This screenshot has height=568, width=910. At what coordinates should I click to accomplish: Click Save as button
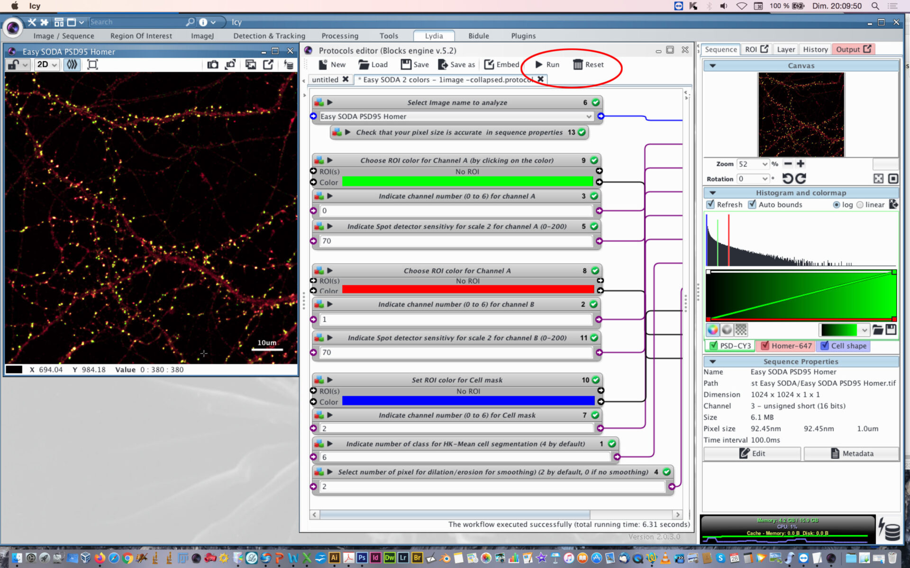tap(456, 64)
